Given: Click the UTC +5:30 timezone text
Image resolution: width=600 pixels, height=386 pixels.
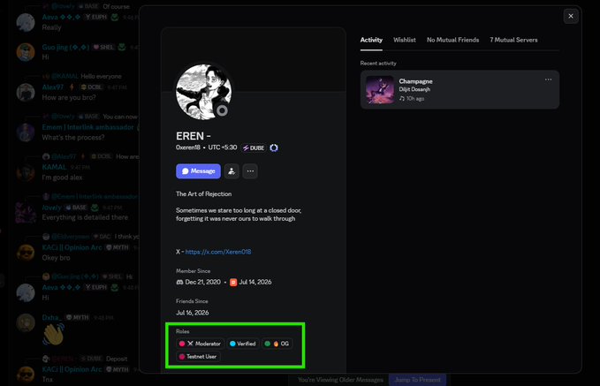Looking at the screenshot, I should pos(223,148).
